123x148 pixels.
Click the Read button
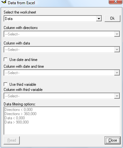[12, 140]
